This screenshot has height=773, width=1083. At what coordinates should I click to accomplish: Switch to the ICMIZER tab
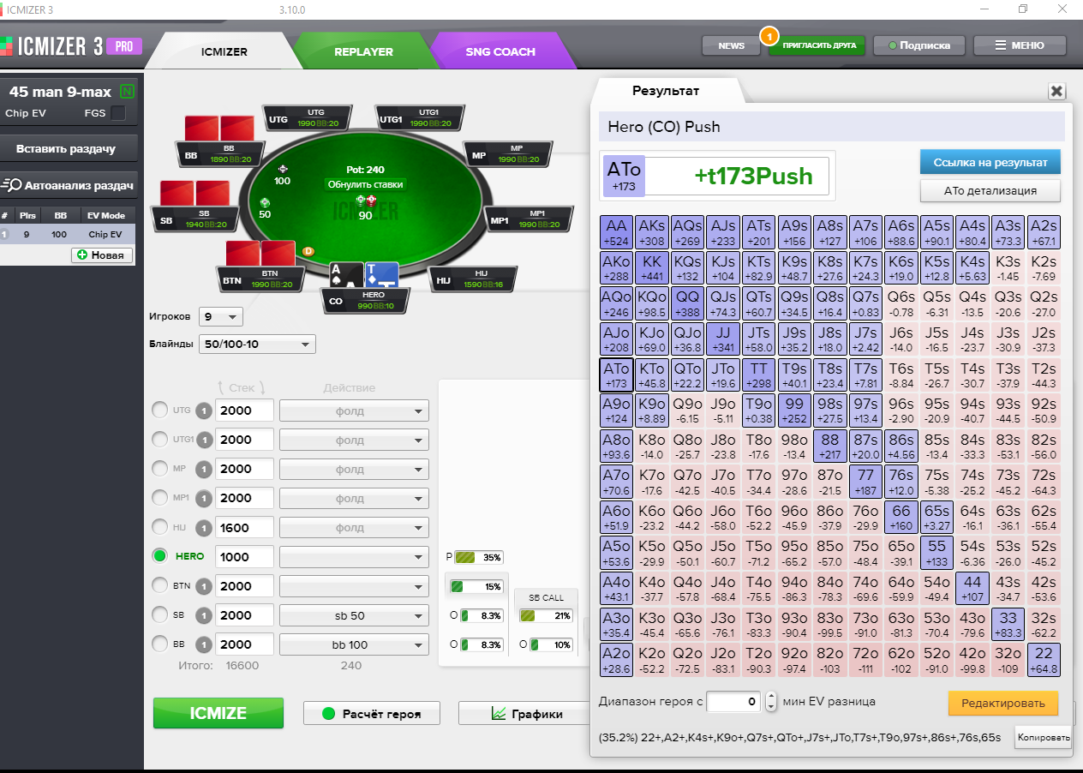tap(224, 51)
